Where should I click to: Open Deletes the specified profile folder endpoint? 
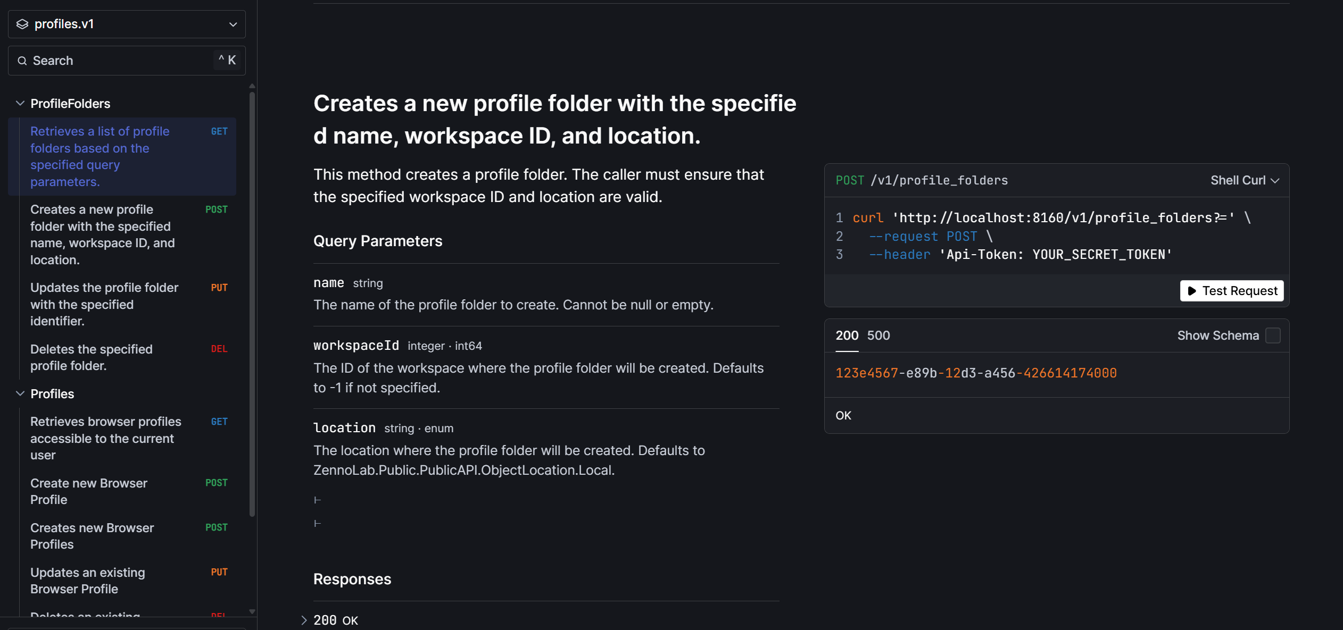(x=92, y=358)
